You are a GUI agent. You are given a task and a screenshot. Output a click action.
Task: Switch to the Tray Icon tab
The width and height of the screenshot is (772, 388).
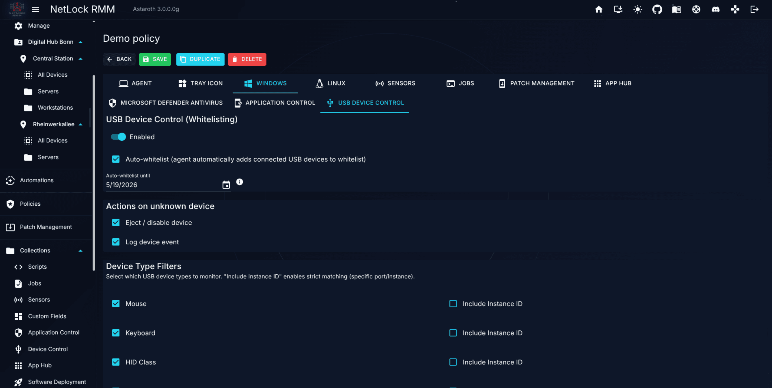pos(200,83)
